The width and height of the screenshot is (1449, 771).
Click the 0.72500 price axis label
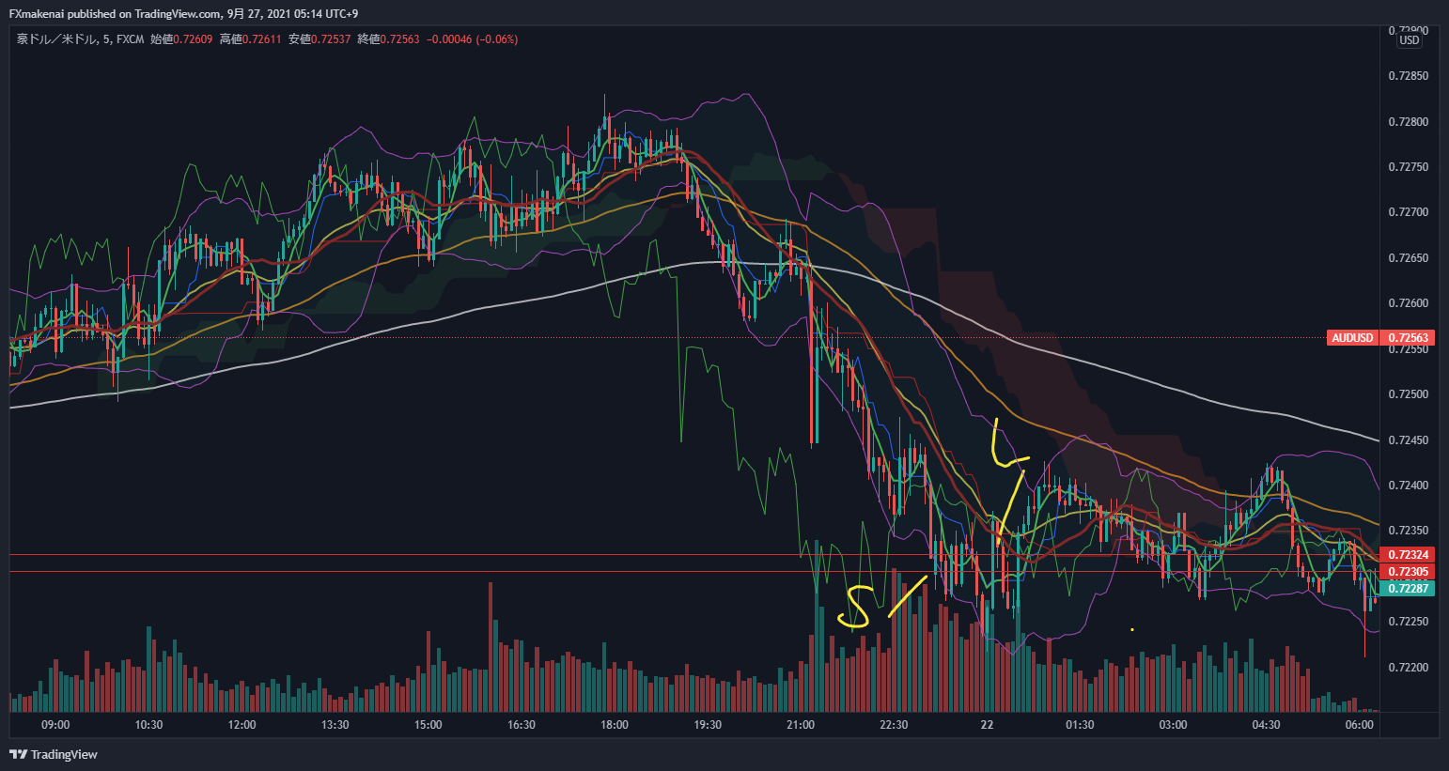(x=1408, y=394)
